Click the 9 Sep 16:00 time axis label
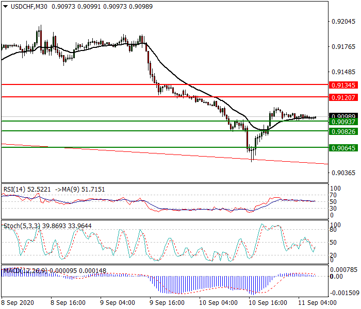This screenshot has height=309, width=361. (x=167, y=303)
